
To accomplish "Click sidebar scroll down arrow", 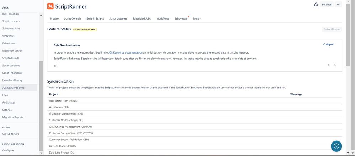I will click(x=41, y=153).
